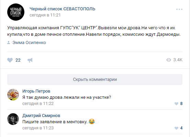Open Дмитрий Смирнов avatar

13,119
